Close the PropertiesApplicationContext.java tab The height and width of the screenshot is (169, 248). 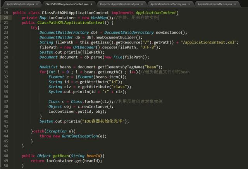142,4
